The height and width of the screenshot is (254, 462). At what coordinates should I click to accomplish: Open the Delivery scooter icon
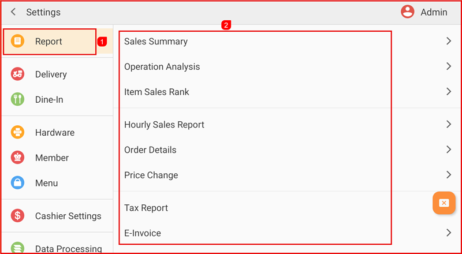[18, 74]
